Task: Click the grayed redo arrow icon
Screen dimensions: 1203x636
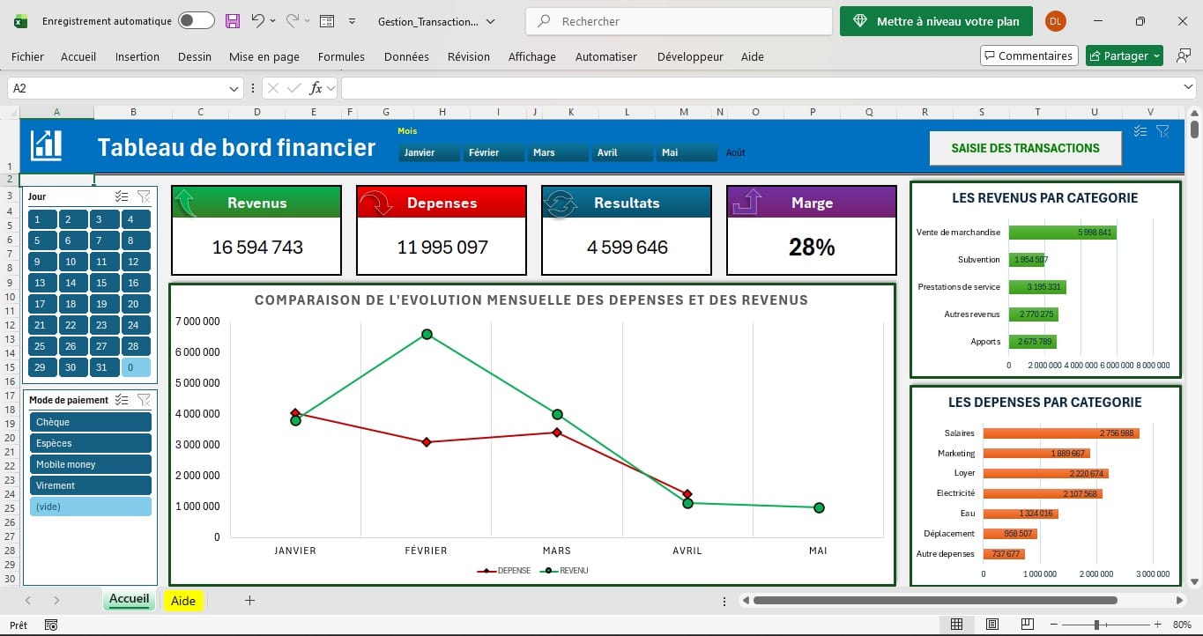Action: [293, 21]
